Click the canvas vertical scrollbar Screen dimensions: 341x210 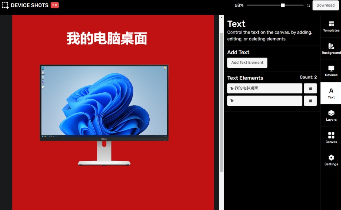[222, 102]
